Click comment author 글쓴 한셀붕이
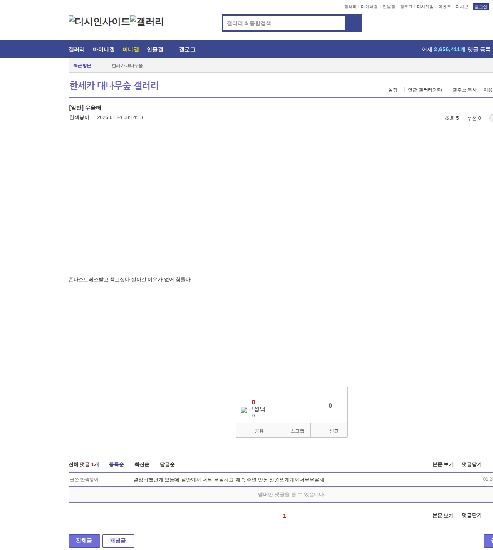 84,480
